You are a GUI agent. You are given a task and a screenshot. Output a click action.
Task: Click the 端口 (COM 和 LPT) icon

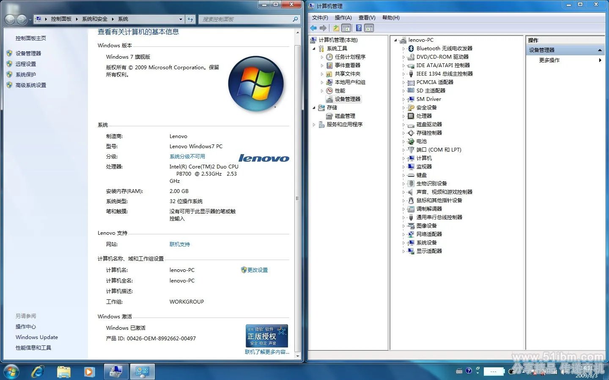point(411,150)
